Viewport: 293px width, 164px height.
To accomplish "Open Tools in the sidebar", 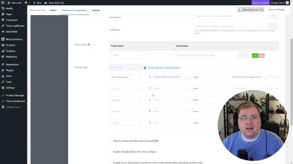I will point(9,82).
